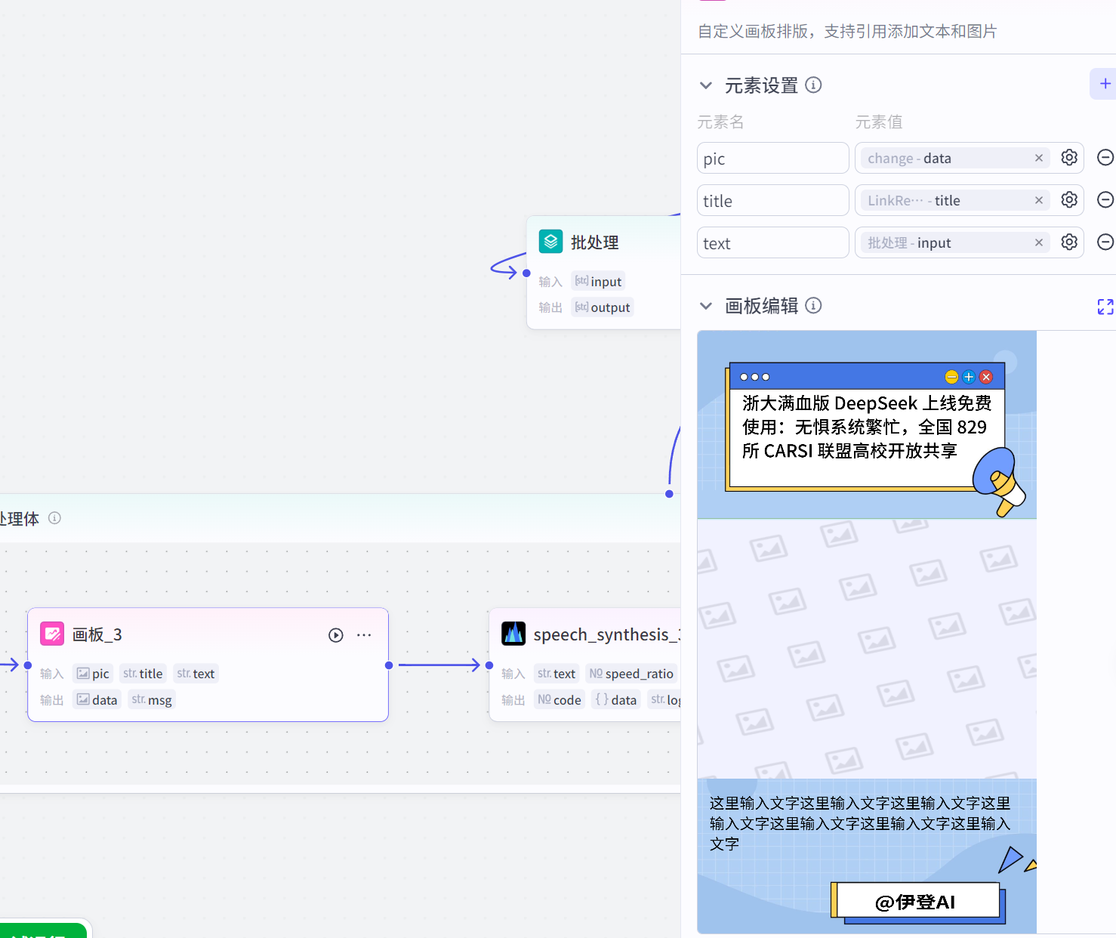
Task: Click input parameter of 批处理 node
Action: point(598,282)
